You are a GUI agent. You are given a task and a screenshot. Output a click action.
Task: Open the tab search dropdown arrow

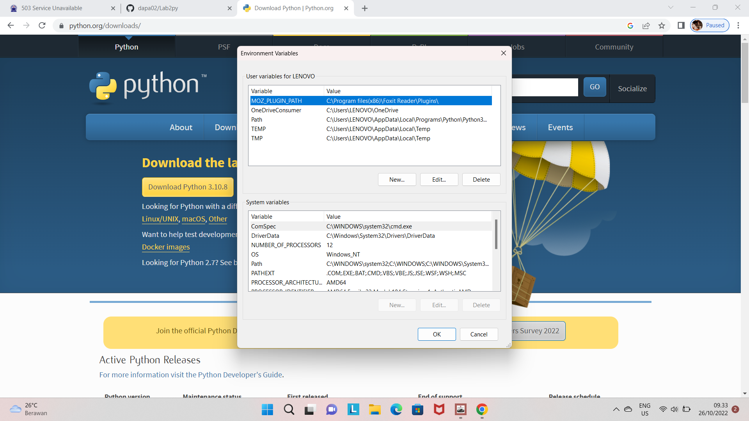coord(671,7)
